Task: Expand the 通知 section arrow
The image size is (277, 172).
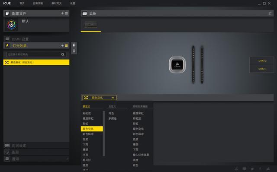Action: click(x=67, y=159)
